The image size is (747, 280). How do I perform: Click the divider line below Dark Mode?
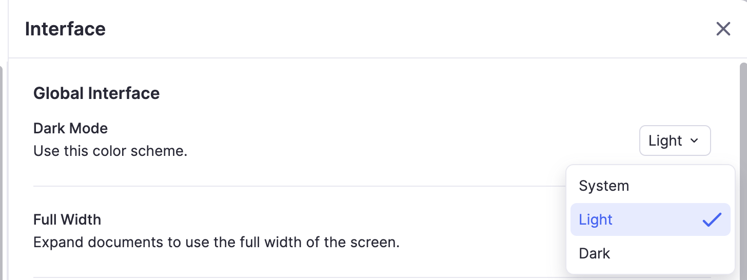298,186
